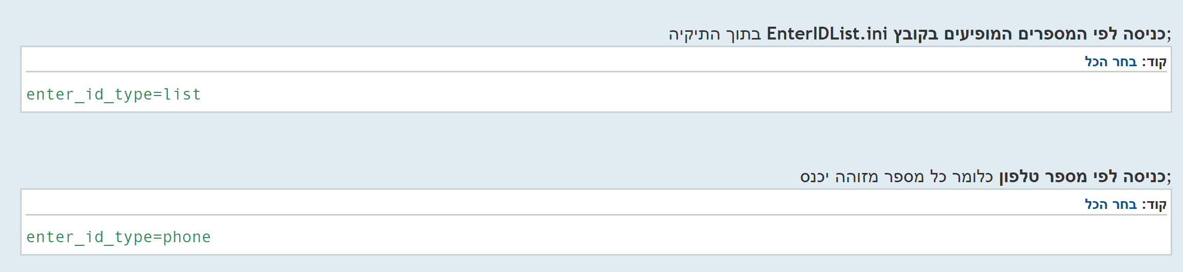The width and height of the screenshot is (1183, 272).
Task: Click the EnterIDList.ini filename in the heading
Action: coord(827,34)
